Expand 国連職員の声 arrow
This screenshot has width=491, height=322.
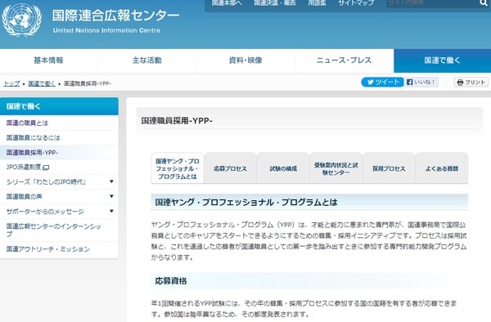tap(111, 196)
